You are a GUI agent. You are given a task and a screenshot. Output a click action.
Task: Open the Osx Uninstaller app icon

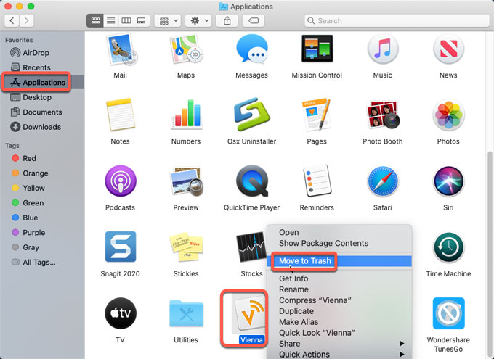click(251, 116)
